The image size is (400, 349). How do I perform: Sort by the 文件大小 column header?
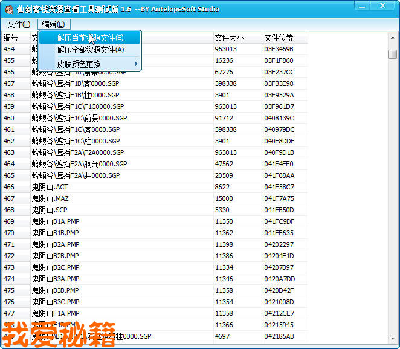click(237, 38)
